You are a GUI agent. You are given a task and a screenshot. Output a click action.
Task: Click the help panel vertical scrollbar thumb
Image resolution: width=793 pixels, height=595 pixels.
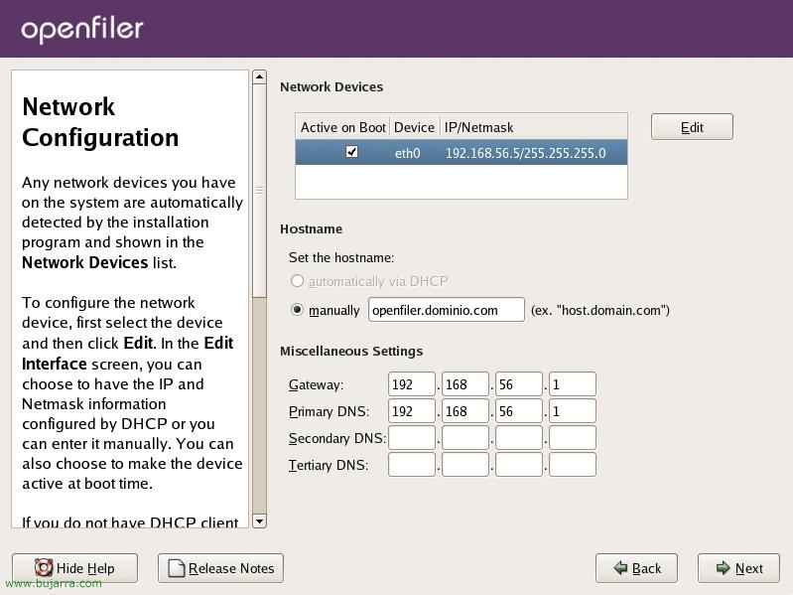click(259, 189)
